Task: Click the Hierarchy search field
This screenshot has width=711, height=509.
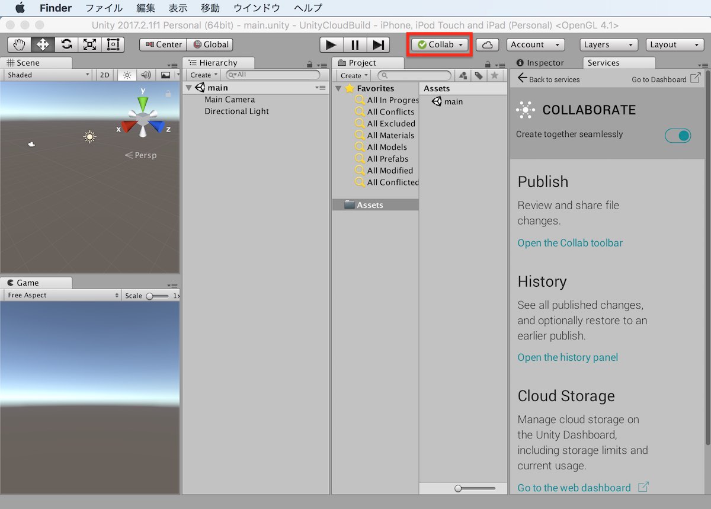Action: point(273,75)
